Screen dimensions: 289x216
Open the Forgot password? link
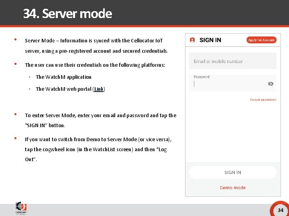click(x=263, y=100)
